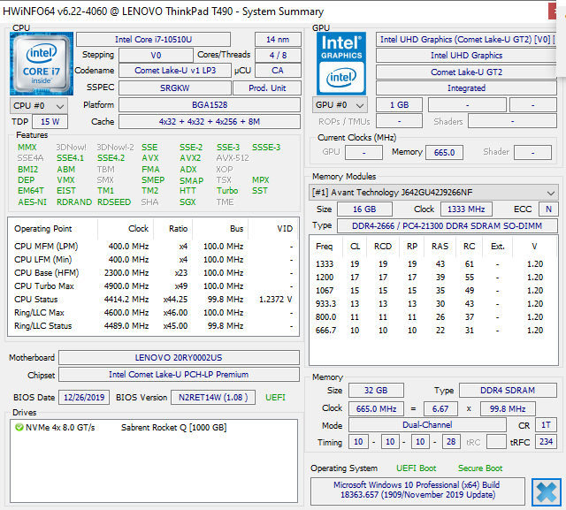
Task: Click the Mode field Dual-Channel
Action: pyautogui.click(x=427, y=425)
